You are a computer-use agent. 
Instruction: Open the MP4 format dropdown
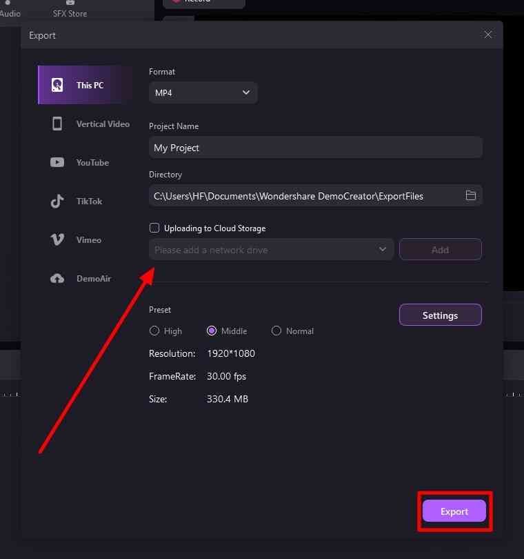click(x=203, y=92)
